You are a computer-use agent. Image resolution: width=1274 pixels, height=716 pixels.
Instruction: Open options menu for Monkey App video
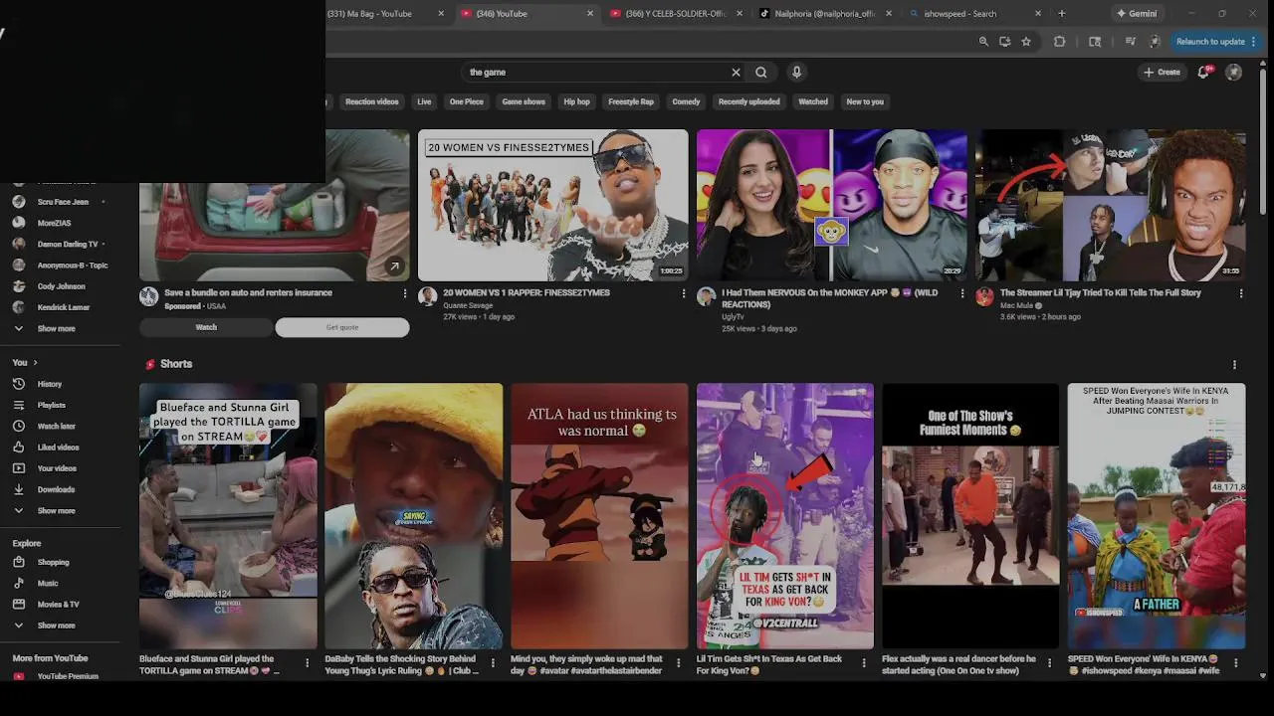point(961,293)
